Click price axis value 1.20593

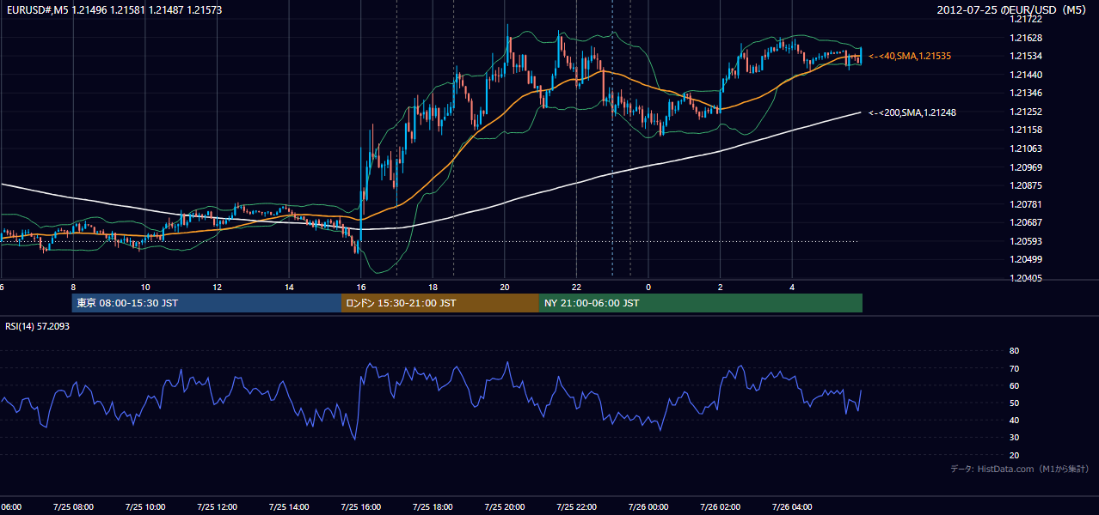1027,241
